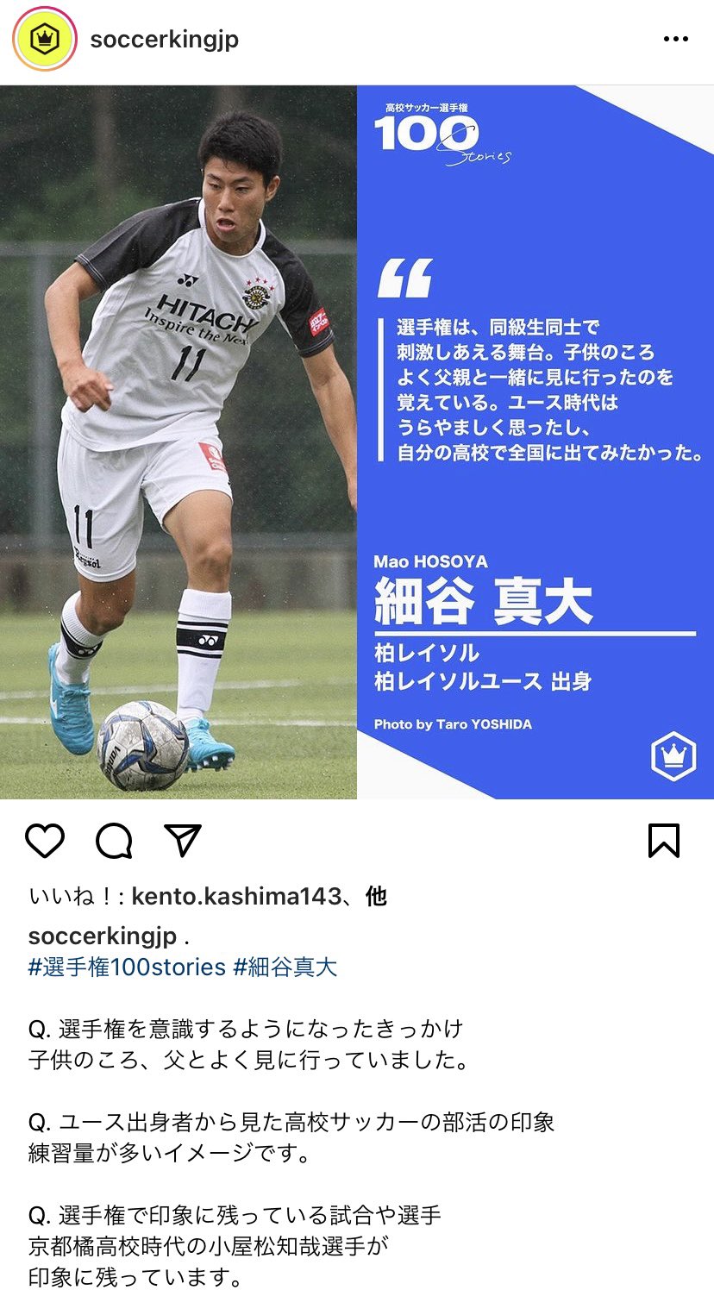714x1315 pixels.
Task: Open the three-dot more options menu
Action: (x=675, y=40)
